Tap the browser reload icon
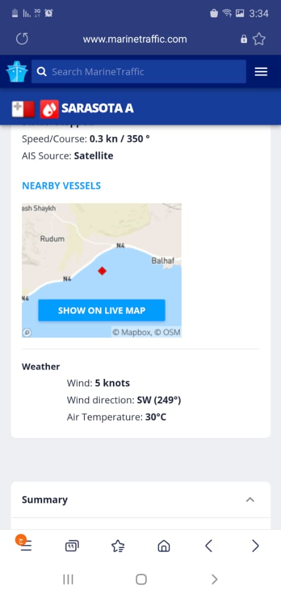Screen dimensions: 281x595 coord(22,39)
